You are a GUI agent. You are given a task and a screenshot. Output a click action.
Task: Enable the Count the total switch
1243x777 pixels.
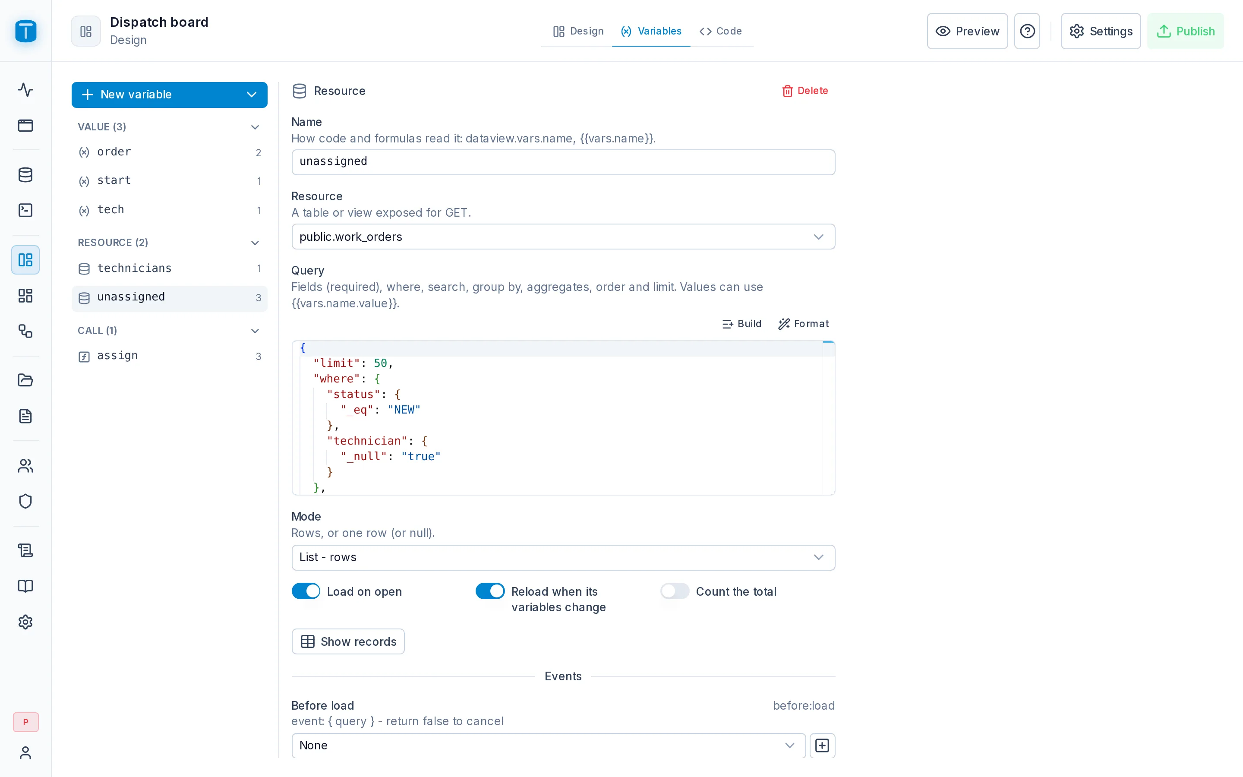(675, 591)
